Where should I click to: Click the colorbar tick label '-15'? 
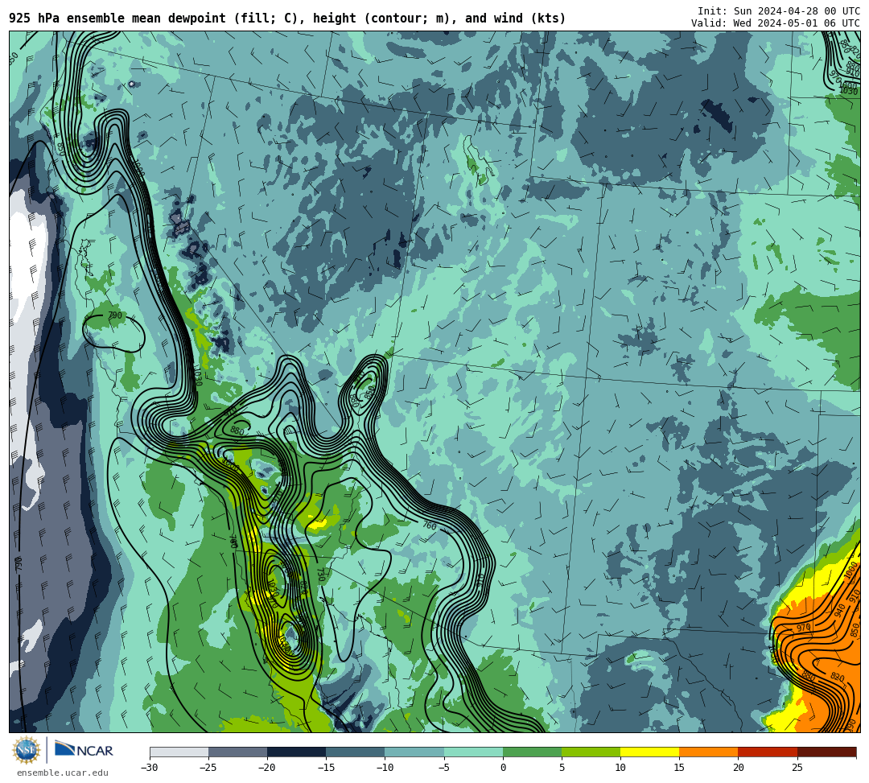point(326,768)
